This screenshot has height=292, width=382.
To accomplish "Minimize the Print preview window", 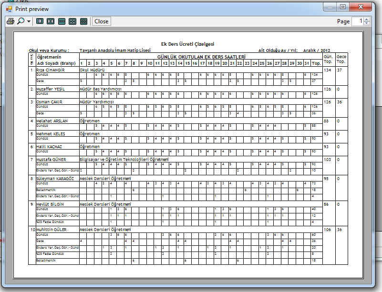I will pos(330,7).
